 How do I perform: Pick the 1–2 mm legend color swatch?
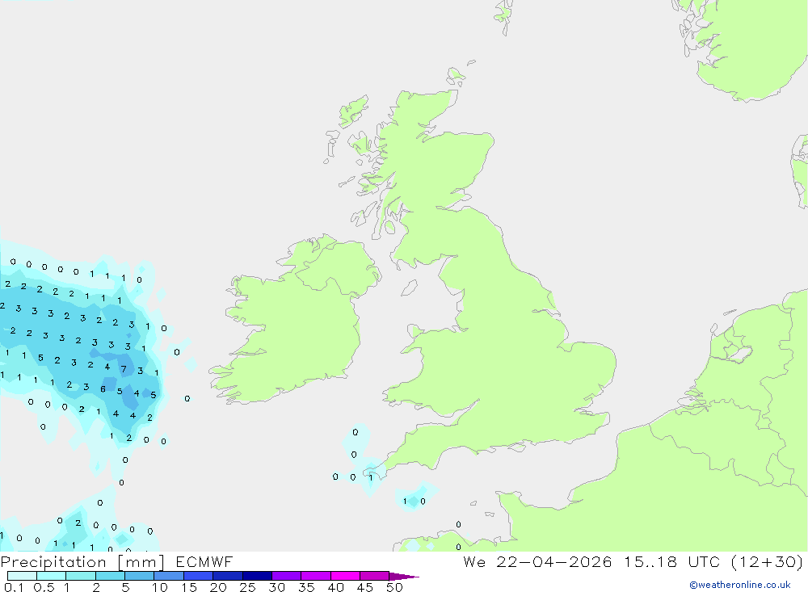coord(81,576)
